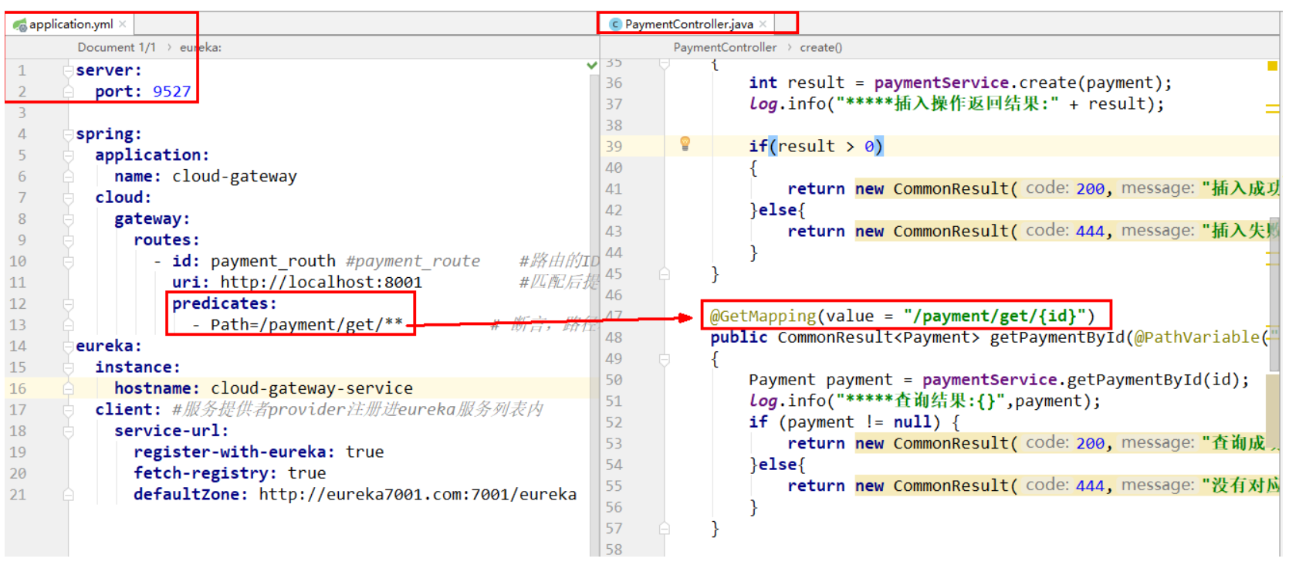Image resolution: width=1289 pixels, height=572 pixels.
Task: Switch to the application.yml editor tab
Action: (x=69, y=24)
